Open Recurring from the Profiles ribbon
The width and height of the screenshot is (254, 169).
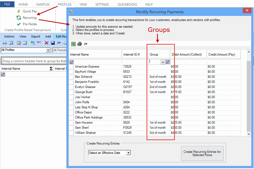coord(29,18)
